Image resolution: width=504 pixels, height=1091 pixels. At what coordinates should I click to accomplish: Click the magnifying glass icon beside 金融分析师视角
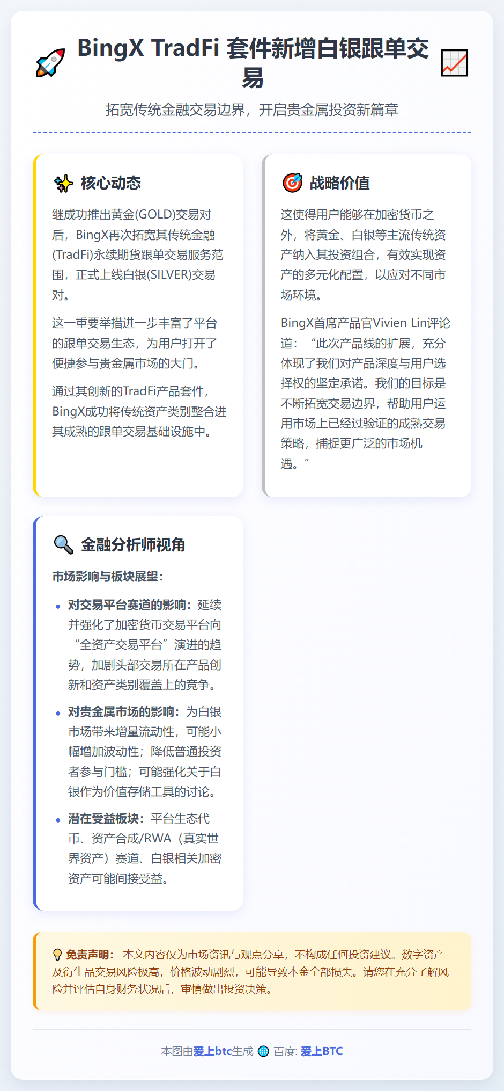pos(64,544)
